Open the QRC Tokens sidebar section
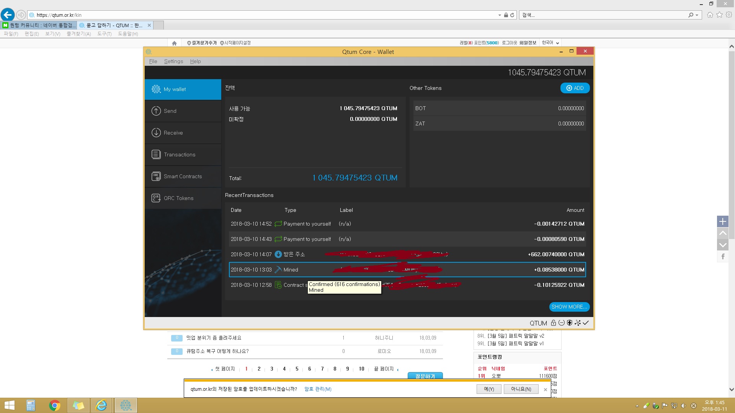This screenshot has width=735, height=413. [x=183, y=198]
